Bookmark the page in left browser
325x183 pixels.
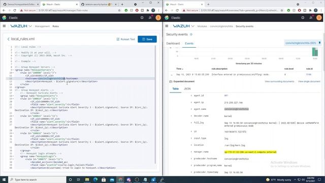[119, 10]
